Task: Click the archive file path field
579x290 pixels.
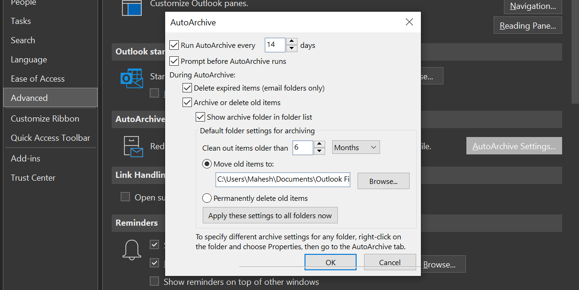Action: point(282,179)
